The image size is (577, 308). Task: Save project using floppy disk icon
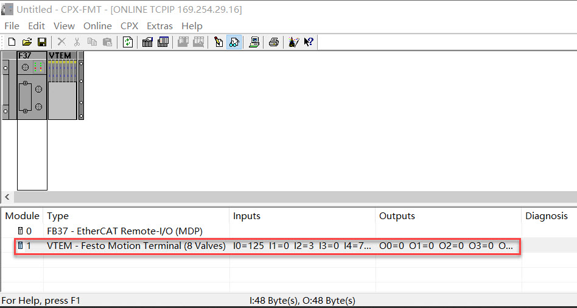pos(42,42)
